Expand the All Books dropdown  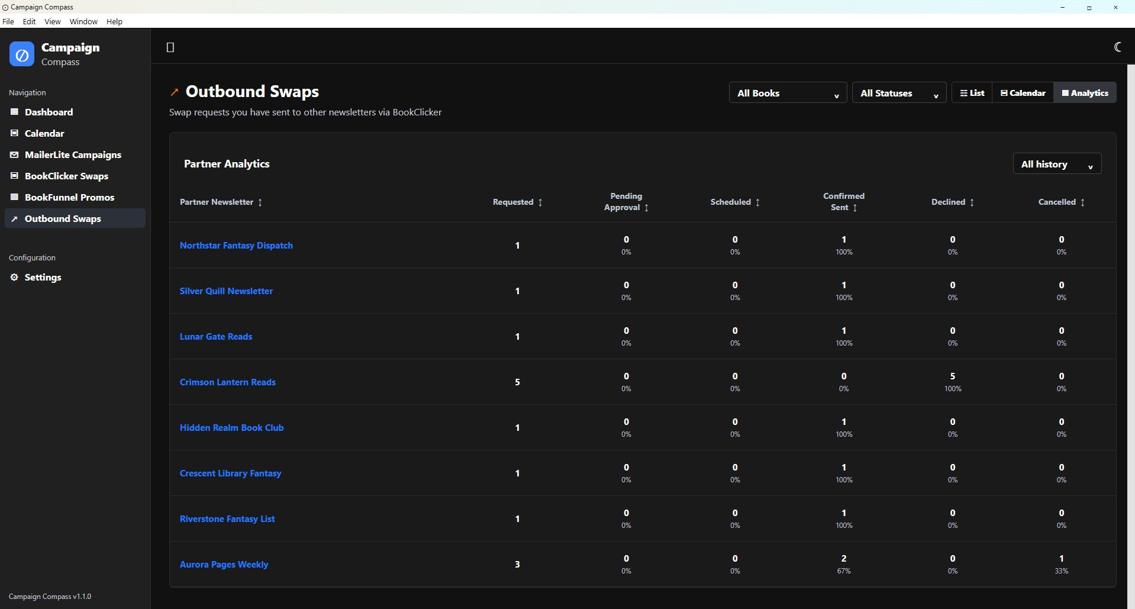pyautogui.click(x=788, y=93)
